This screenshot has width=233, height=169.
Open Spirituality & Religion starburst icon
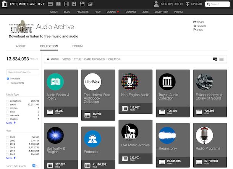(55, 135)
